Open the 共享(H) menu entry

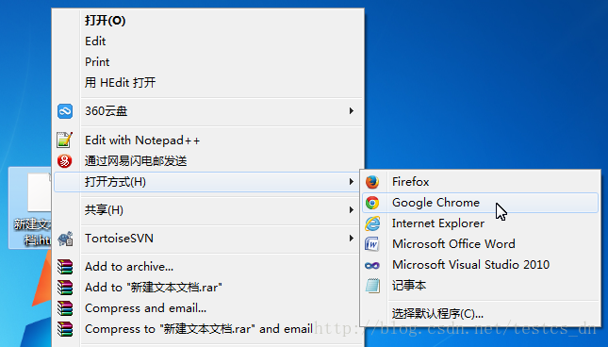pyautogui.click(x=207, y=210)
